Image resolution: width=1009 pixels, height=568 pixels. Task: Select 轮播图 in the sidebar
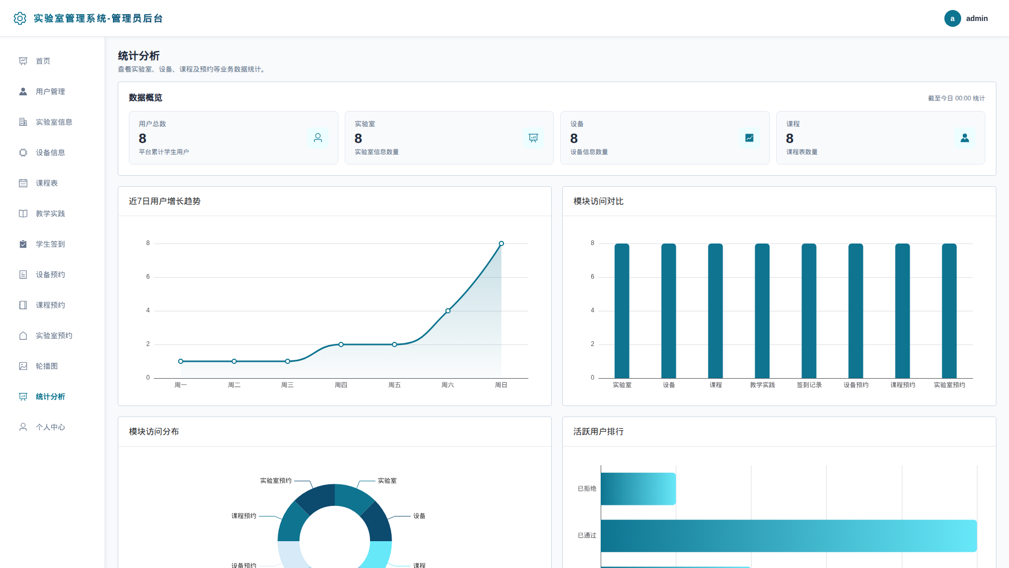(x=53, y=366)
